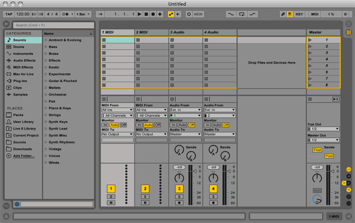This screenshot has height=223, width=355.
Task: Click the punch-out switch icon
Action: tap(252, 14)
